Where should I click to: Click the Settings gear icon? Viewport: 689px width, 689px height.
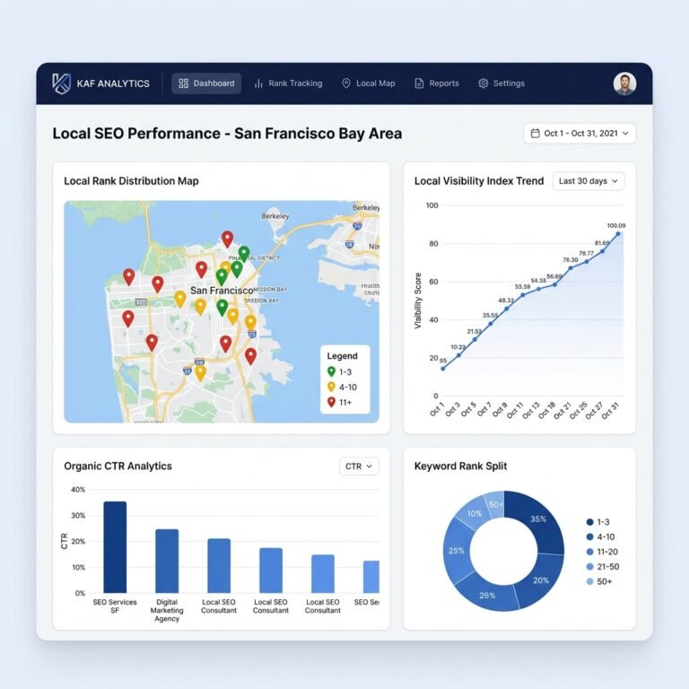(484, 83)
